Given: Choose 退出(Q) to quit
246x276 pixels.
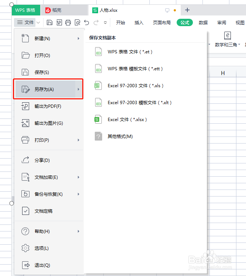Looking at the screenshot, I should click(x=48, y=265).
